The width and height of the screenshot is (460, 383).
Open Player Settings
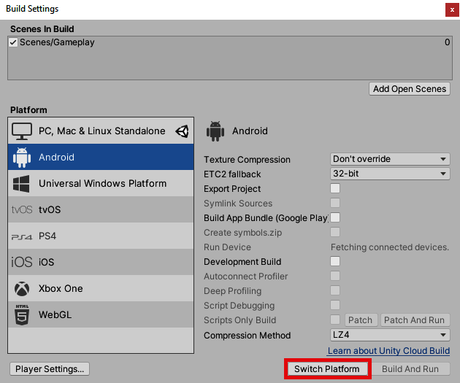pyautogui.click(x=50, y=369)
